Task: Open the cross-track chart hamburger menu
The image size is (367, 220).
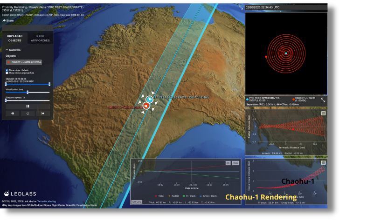Action: 323,163
